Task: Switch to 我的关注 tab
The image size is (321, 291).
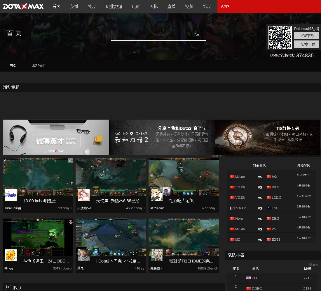Action: coord(39,65)
